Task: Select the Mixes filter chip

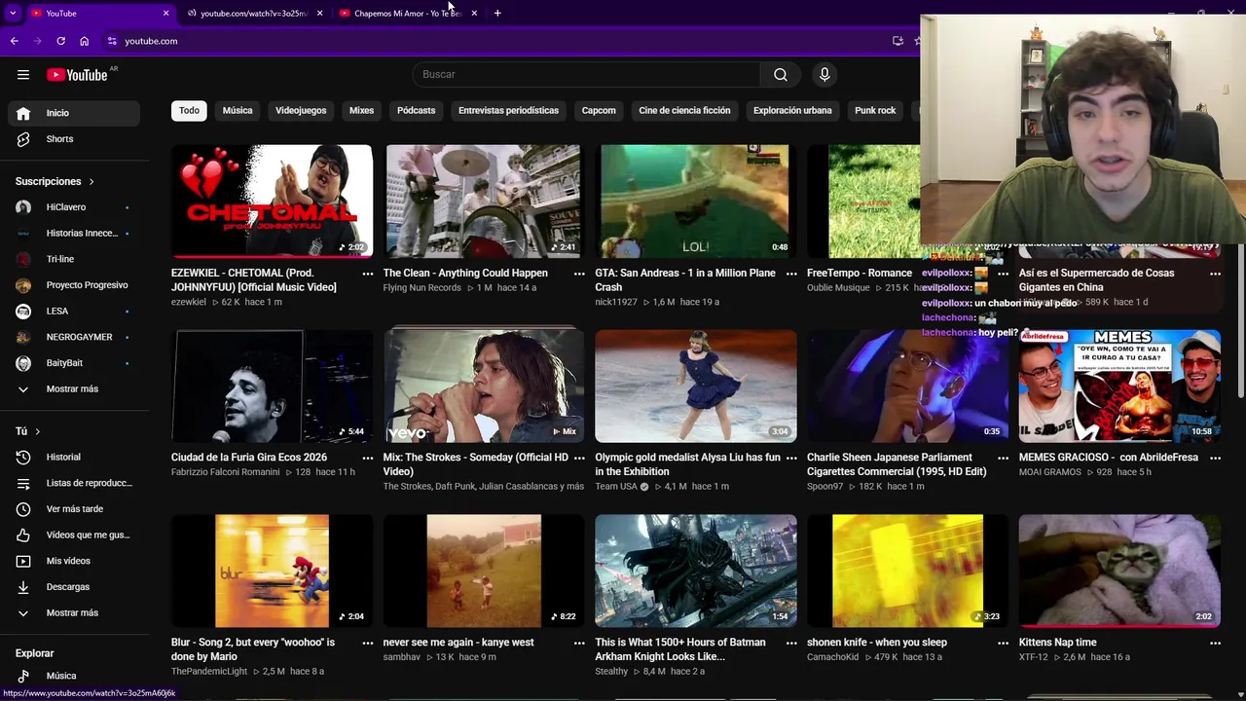Action: 361,110
